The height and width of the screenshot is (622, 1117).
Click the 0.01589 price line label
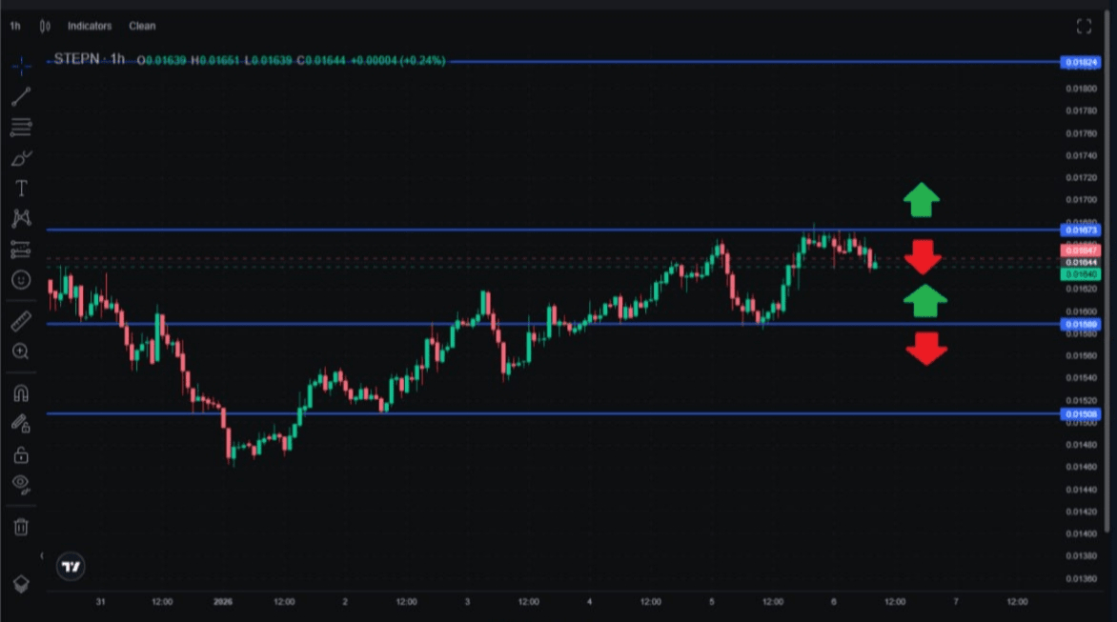(1081, 325)
